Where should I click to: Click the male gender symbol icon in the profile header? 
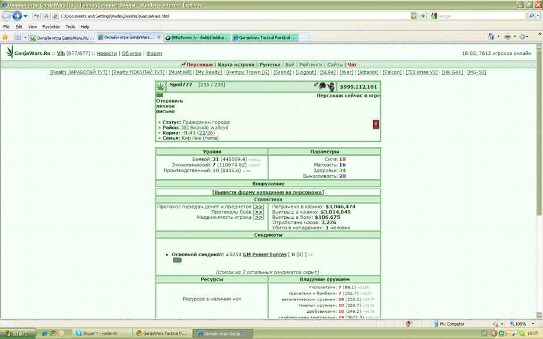click(x=316, y=85)
